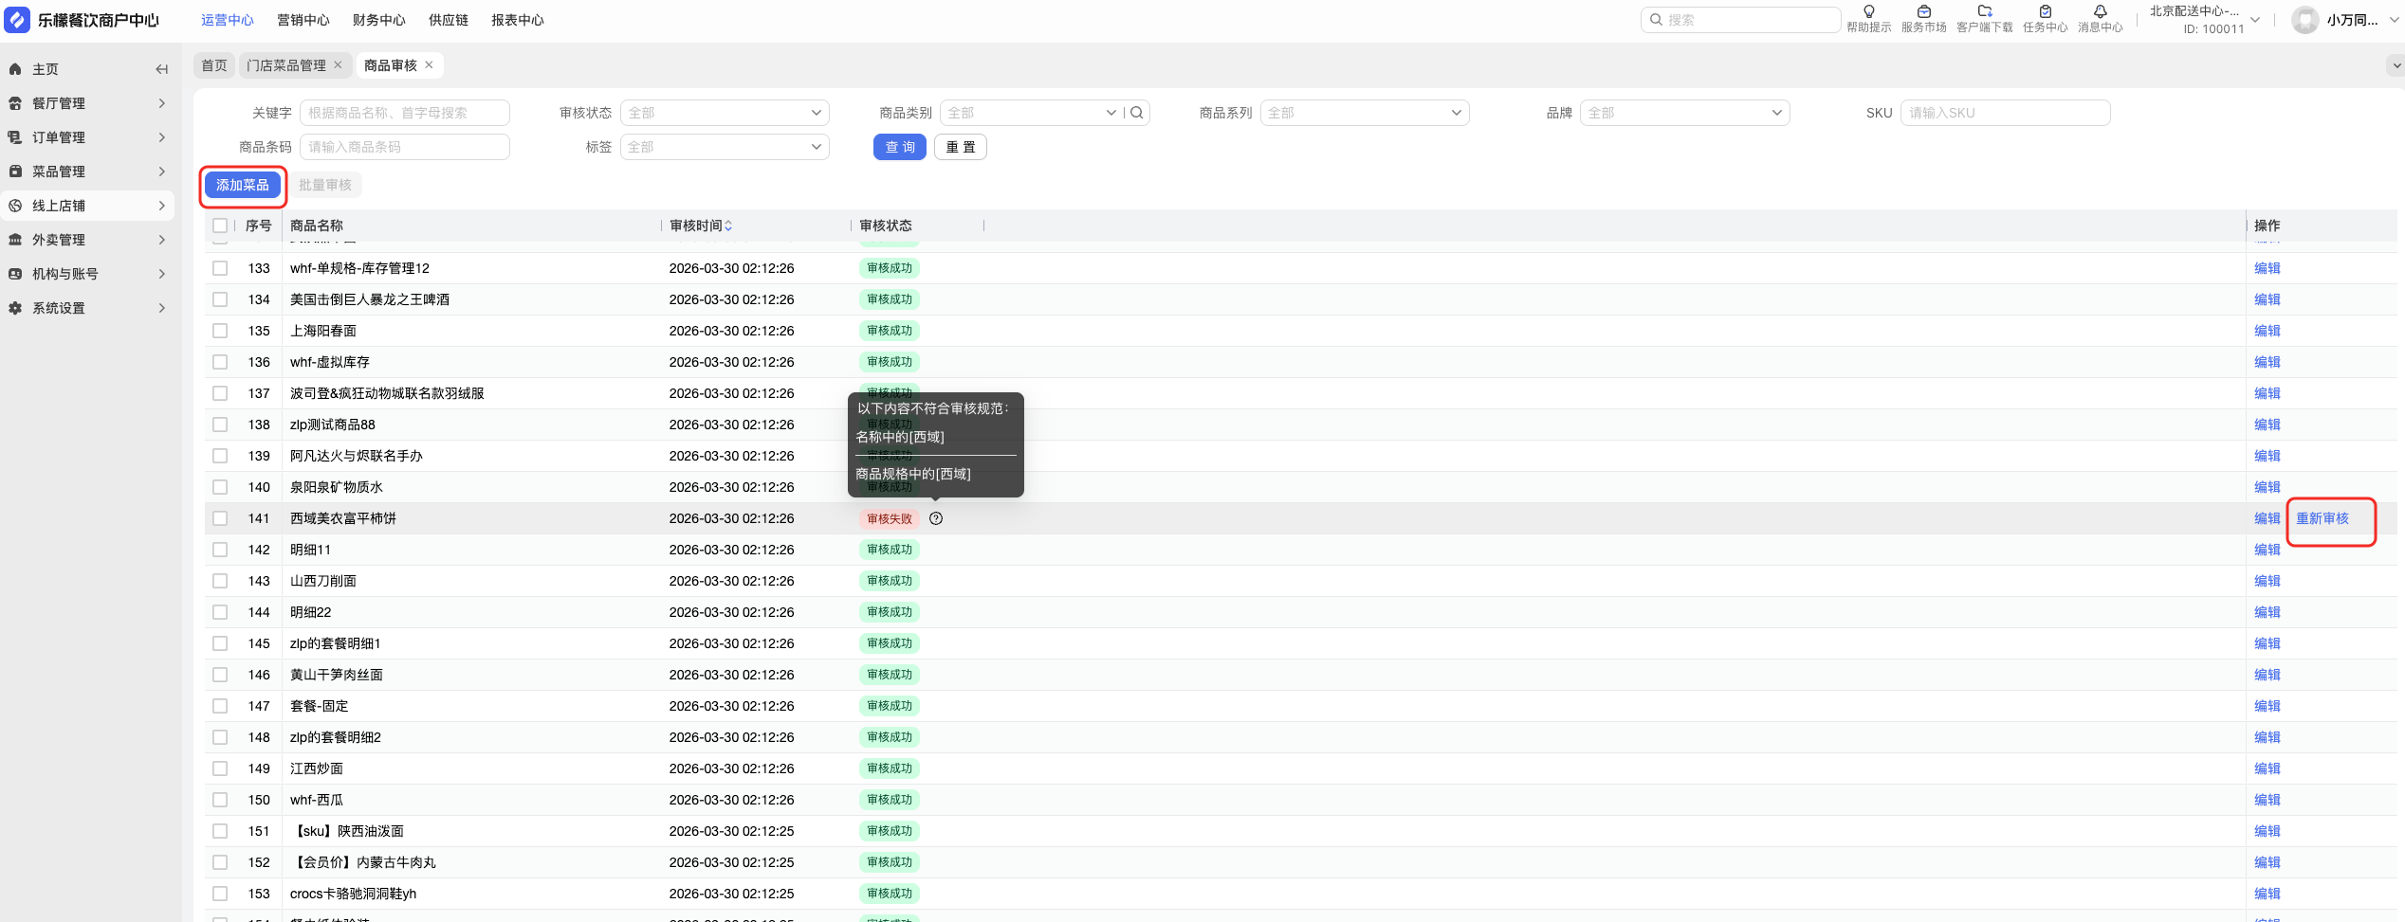The width and height of the screenshot is (2405, 922).
Task: Open the 审核状态 filter dropdown
Action: 725,113
